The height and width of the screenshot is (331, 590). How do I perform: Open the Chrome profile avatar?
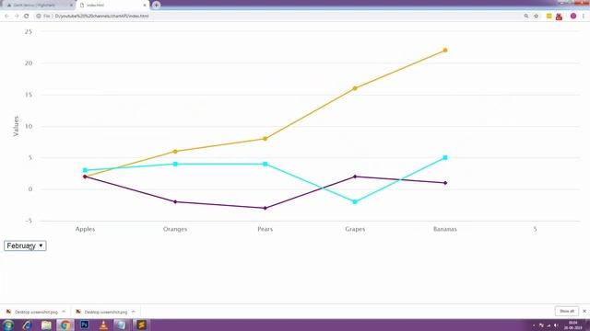point(573,17)
